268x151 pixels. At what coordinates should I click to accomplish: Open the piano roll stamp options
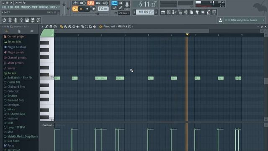coord(55,26)
